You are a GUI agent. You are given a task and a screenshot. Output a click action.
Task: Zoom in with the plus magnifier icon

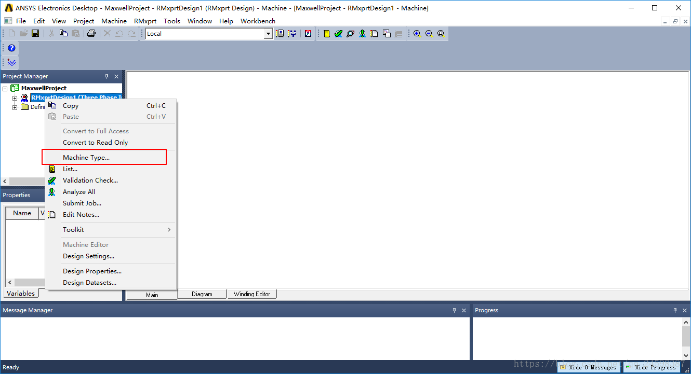417,33
